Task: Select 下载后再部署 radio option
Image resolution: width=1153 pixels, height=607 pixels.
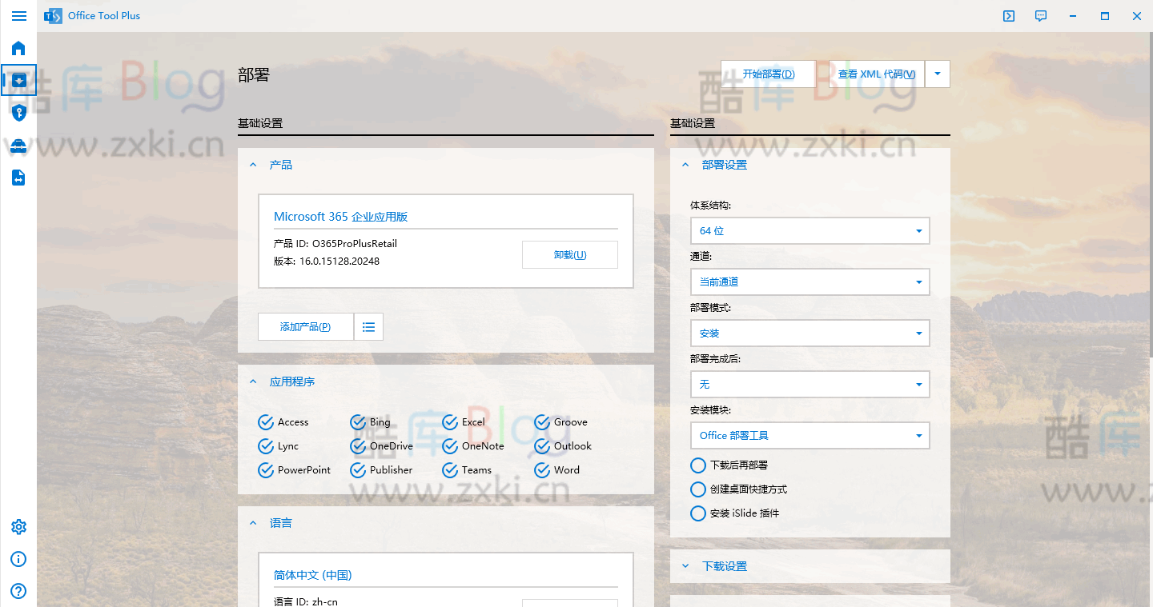Action: (x=697, y=465)
